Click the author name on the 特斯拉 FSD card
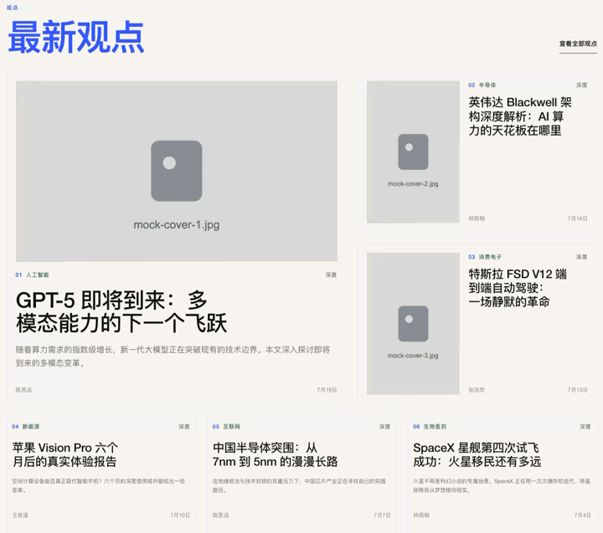 [477, 390]
